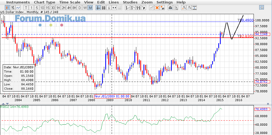The height and width of the screenshot is (135, 272).
Task: Click the Open 85,1560 value
Action: [x=27, y=76]
